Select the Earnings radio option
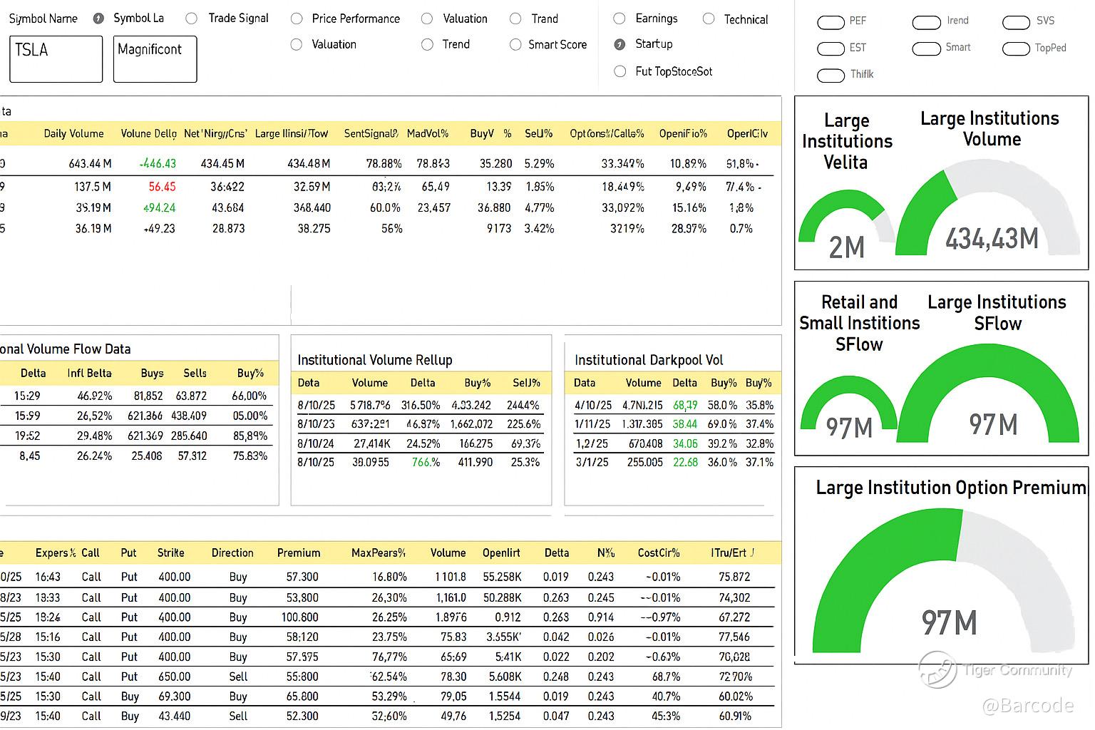 (x=620, y=19)
